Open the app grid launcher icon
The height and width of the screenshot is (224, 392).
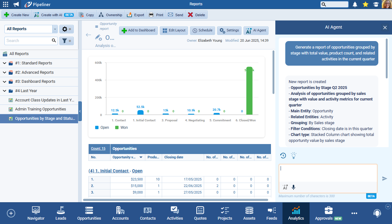tap(6, 4)
